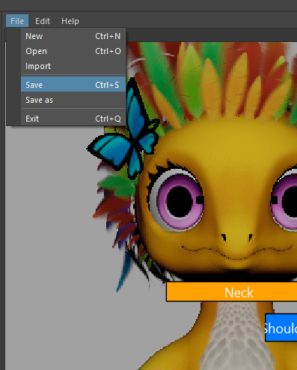The width and height of the screenshot is (297, 370).
Task: Choose Open from the File menu
Action: point(73,51)
